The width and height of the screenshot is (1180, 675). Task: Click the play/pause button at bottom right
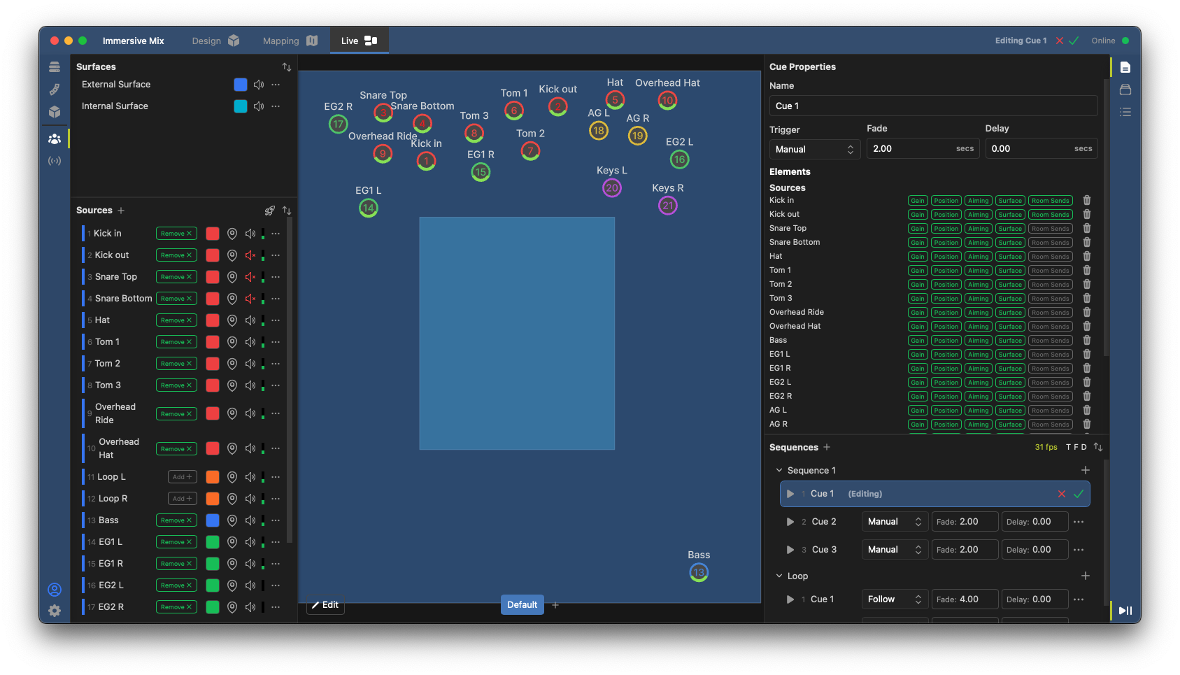[x=1125, y=611]
